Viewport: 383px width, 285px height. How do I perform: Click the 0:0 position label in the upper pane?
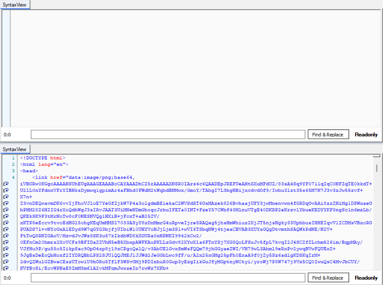[7, 135]
